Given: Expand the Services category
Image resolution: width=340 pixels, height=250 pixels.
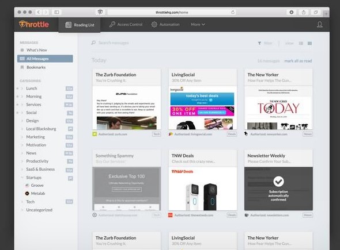Looking at the screenshot, I should coord(22,105).
